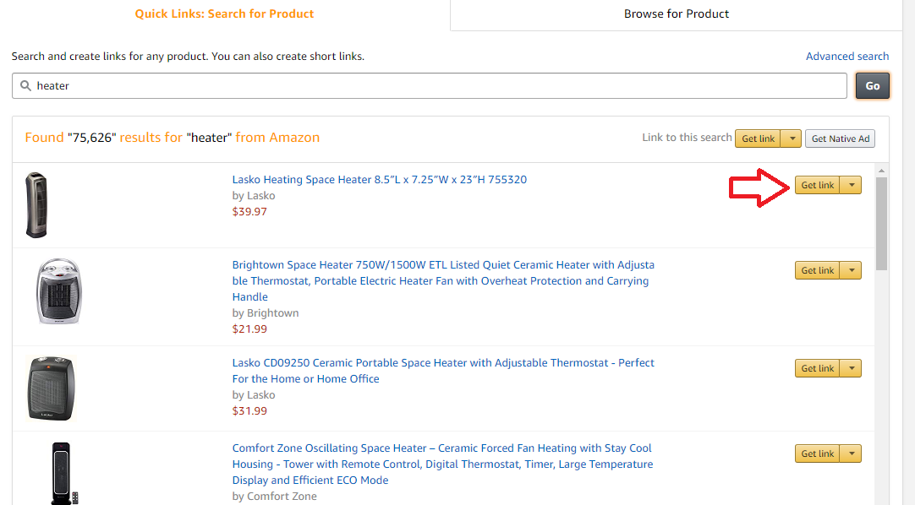Open Advanced search link
This screenshot has width=915, height=505.
[847, 57]
